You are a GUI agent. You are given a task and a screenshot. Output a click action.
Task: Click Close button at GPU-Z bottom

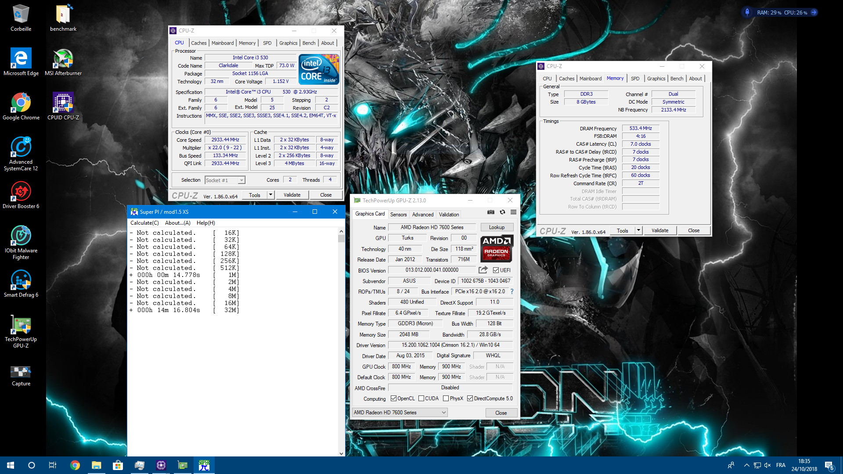click(501, 413)
